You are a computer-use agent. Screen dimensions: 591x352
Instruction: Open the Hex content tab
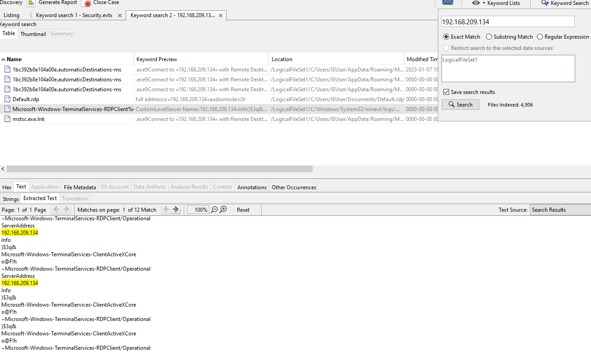click(x=7, y=187)
